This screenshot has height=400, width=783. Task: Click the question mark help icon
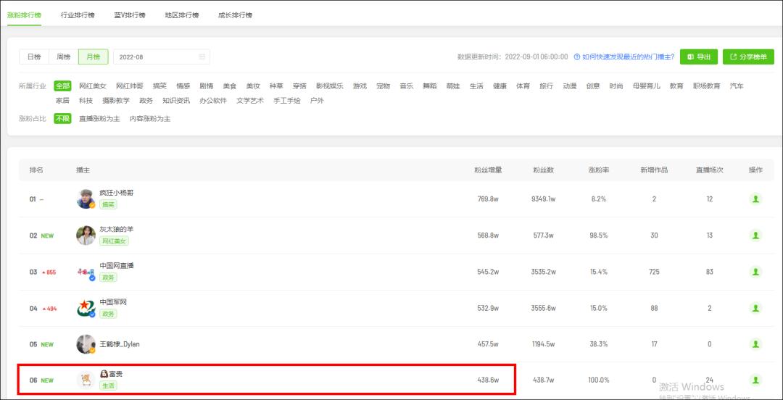pos(577,57)
